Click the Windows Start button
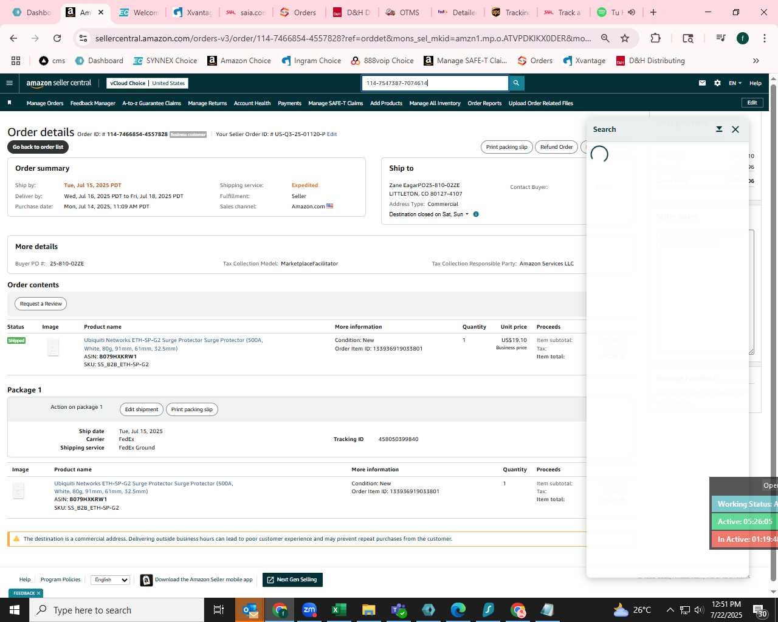 click(15, 610)
